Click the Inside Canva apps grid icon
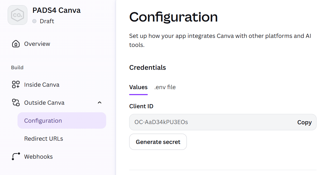327x175 pixels. point(16,85)
